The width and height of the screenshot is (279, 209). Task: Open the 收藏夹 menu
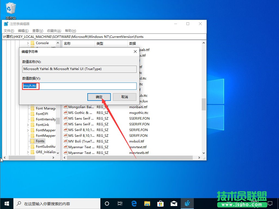click(54, 31)
